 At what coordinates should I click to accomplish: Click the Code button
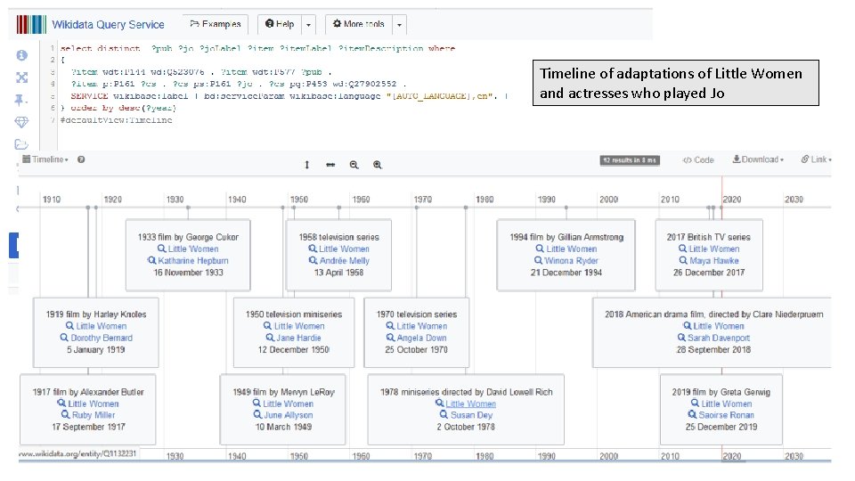point(698,159)
